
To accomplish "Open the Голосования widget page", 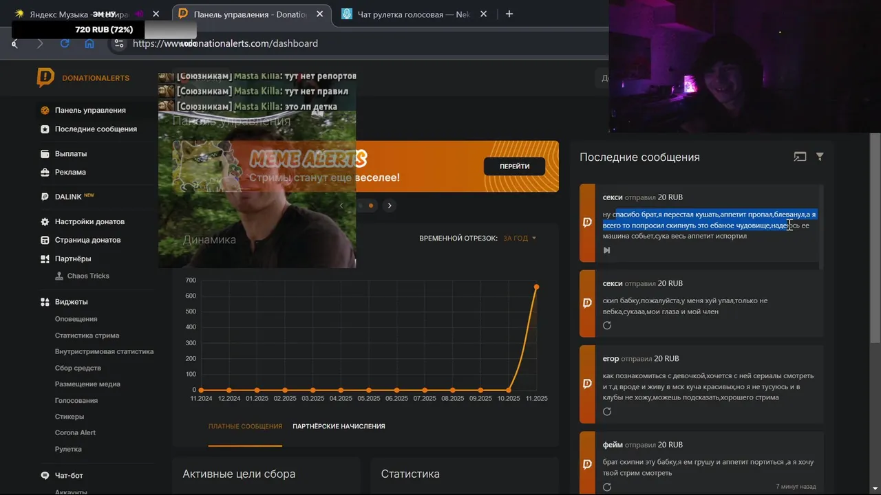I will 76,400.
